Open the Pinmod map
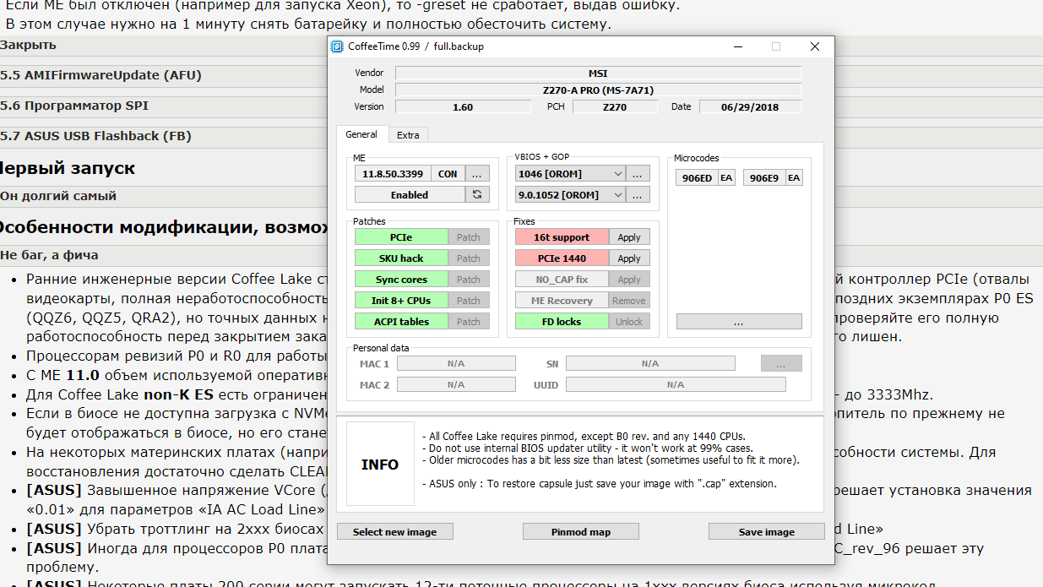Screen dimensions: 1043x587 tap(581, 531)
